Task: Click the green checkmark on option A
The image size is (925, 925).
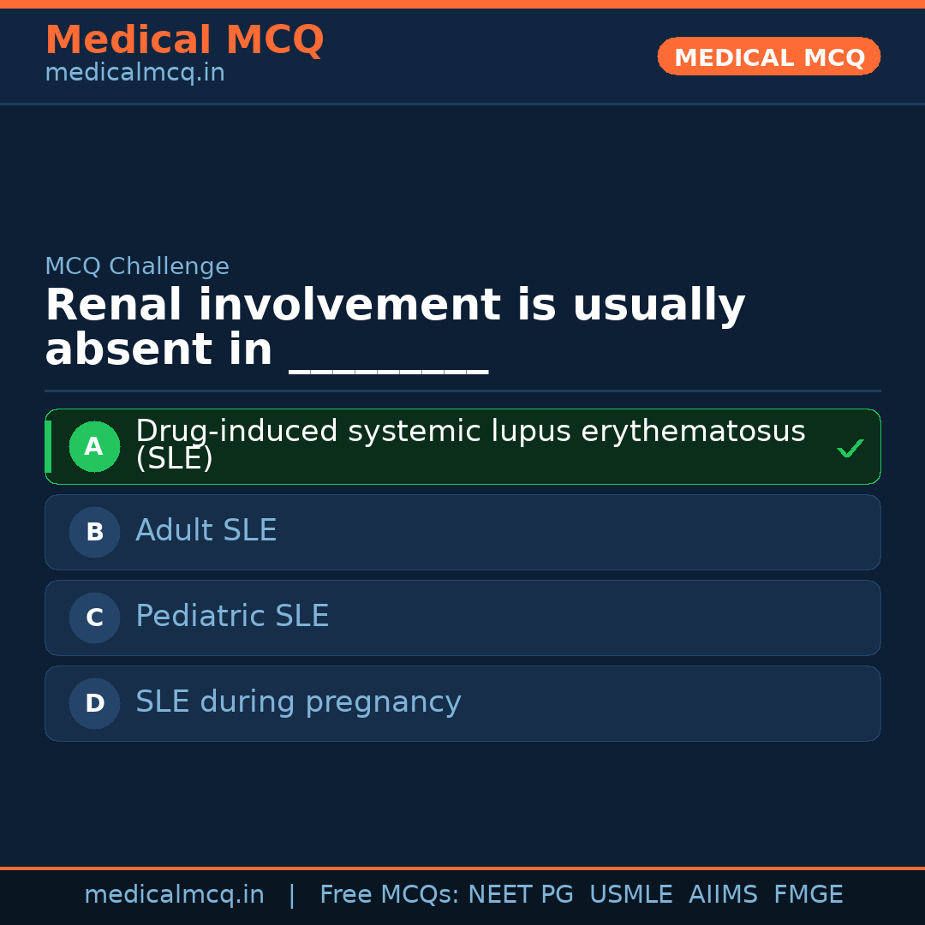Action: [x=850, y=448]
